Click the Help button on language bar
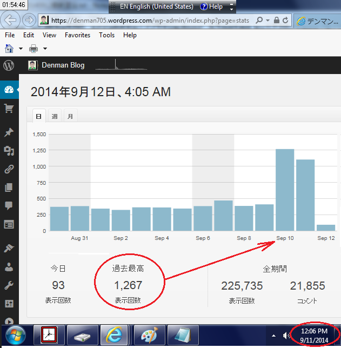The image size is (341, 348). pyautogui.click(x=211, y=6)
